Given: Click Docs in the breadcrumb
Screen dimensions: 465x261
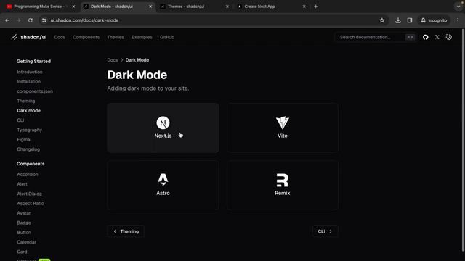Looking at the screenshot, I should click(x=113, y=59).
